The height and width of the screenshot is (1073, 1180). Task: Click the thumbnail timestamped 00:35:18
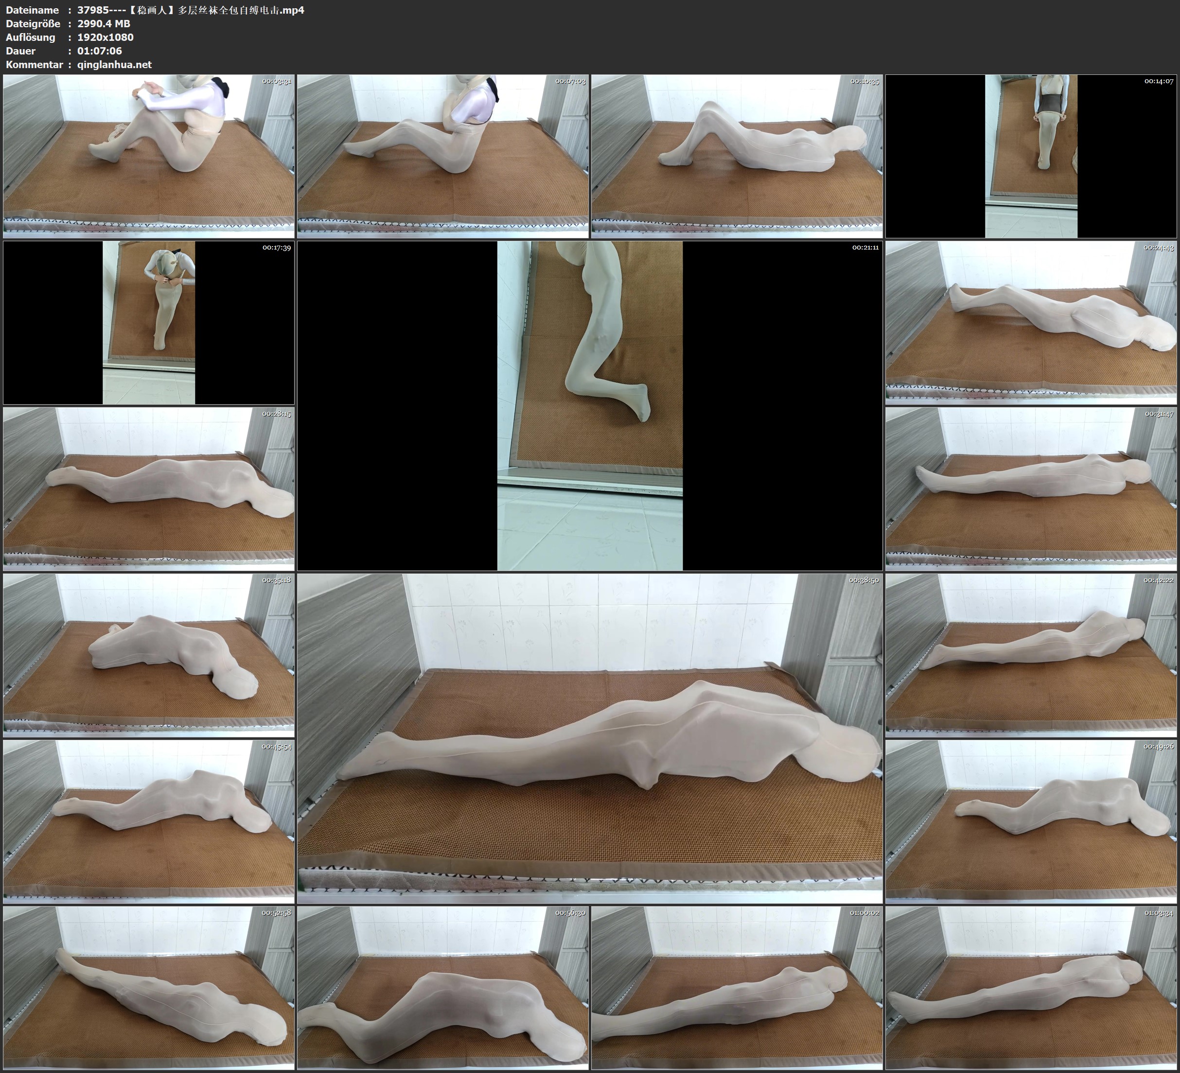149,655
